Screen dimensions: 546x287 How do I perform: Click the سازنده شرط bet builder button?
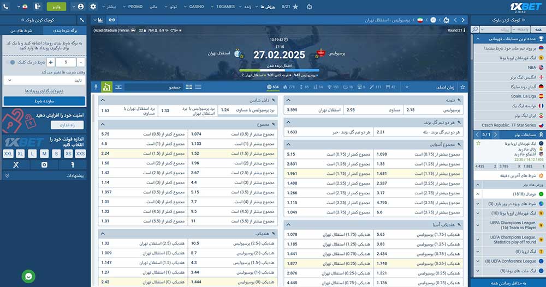[x=44, y=101]
